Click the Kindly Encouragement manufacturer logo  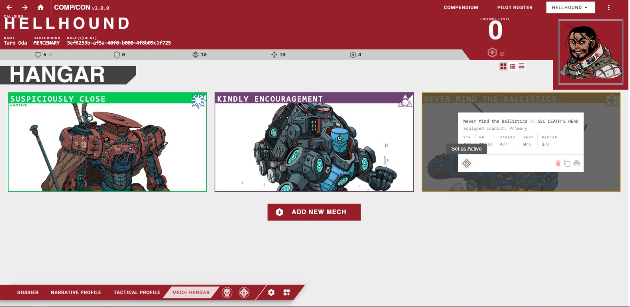[x=405, y=100]
